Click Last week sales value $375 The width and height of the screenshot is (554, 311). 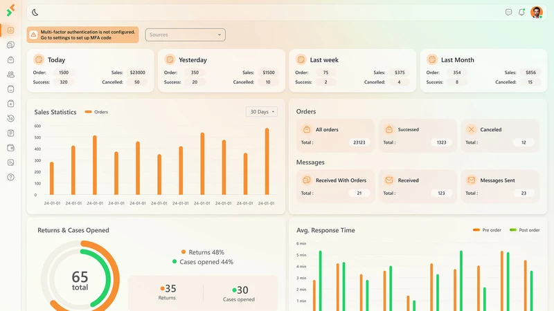click(400, 73)
